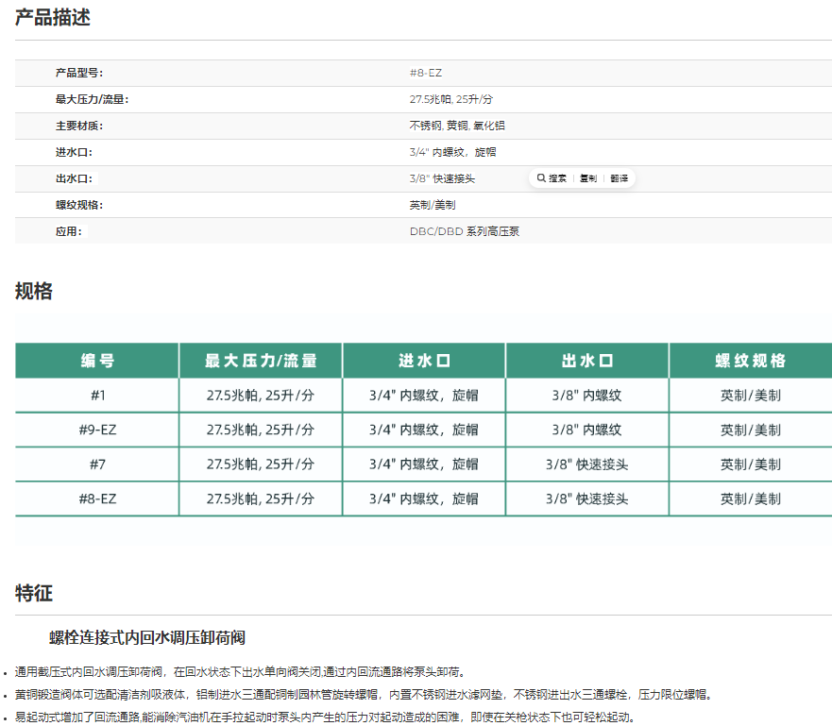
Task: Select the #1 model cell in table
Action: (x=97, y=396)
